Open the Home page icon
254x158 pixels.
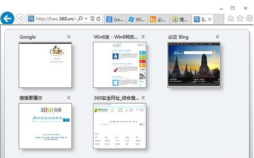pyautogui.click(x=231, y=18)
